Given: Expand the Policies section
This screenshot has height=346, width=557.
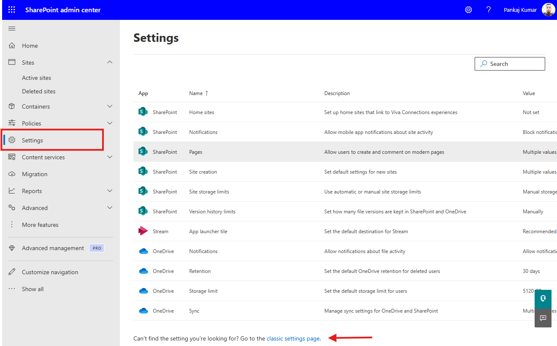Looking at the screenshot, I should click(109, 123).
